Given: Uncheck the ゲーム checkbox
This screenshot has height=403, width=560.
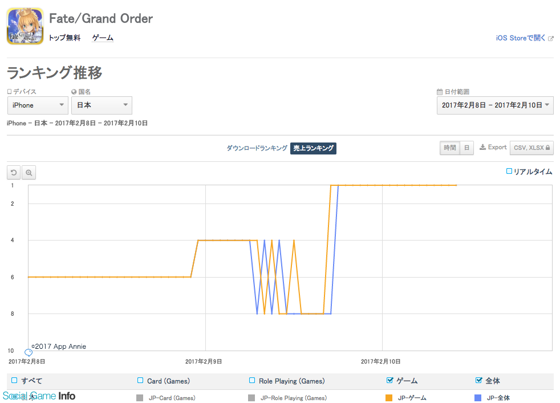Looking at the screenshot, I should click(x=389, y=380).
